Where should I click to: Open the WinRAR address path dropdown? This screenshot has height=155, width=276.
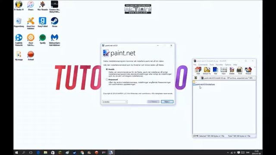pos(254,78)
